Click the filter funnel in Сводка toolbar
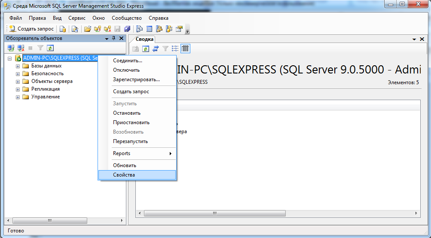 pos(165,49)
